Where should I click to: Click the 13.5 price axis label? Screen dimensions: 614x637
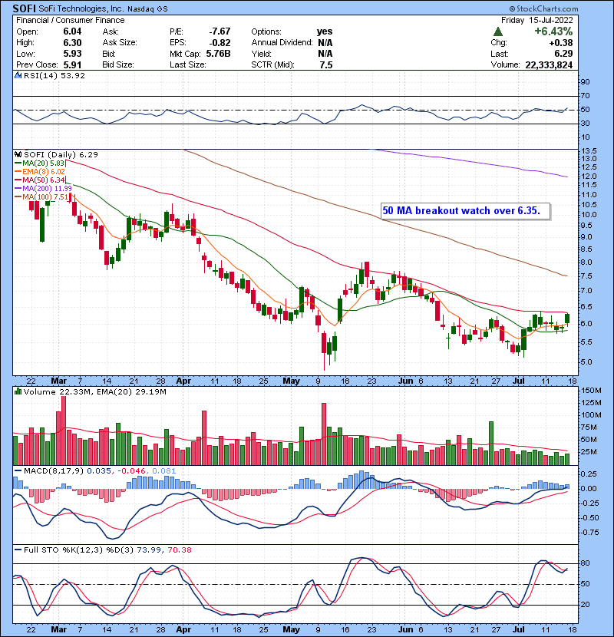pyautogui.click(x=589, y=150)
